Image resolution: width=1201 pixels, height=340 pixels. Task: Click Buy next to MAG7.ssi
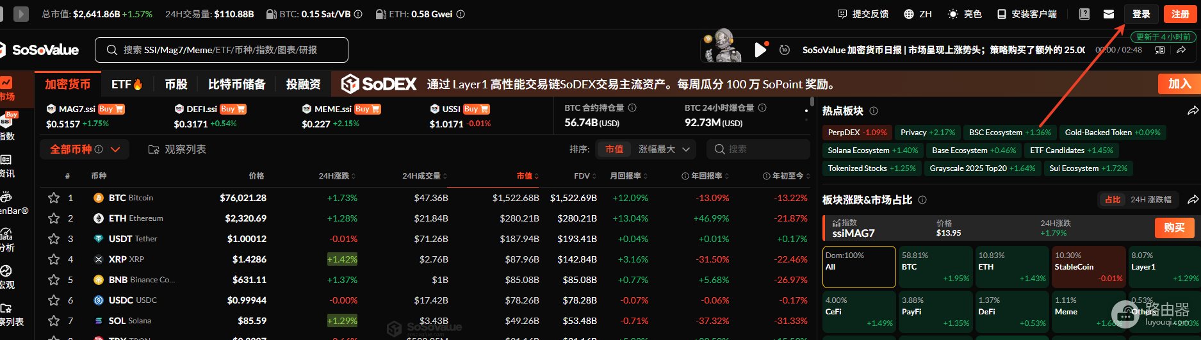(111, 109)
